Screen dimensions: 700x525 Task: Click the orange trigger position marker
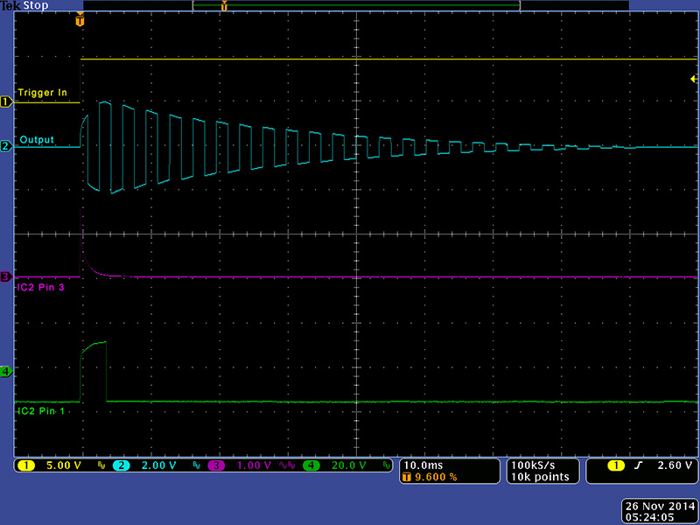(x=80, y=20)
